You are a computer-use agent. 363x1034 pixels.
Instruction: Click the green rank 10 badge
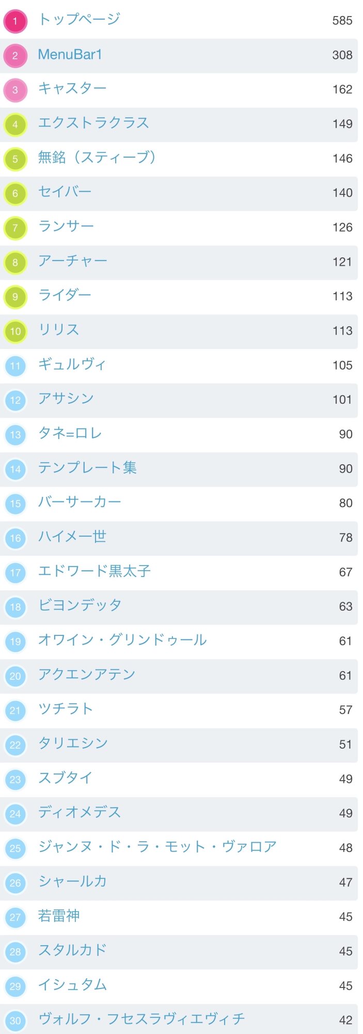click(15, 331)
